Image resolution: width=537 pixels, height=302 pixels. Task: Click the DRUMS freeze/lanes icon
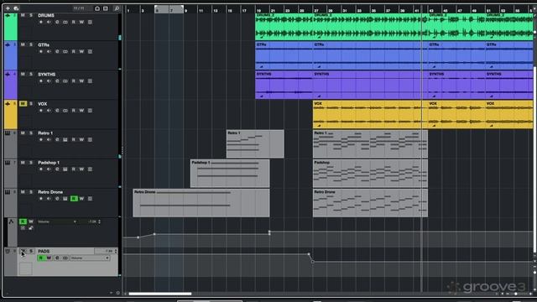(90, 23)
